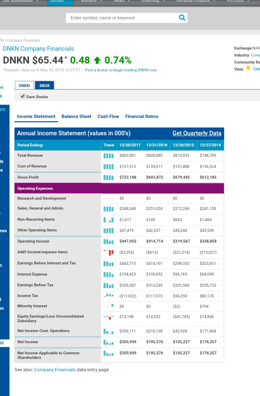Click the Income Tax trend chart
This screenshot has width=260, height=396.
tap(109, 295)
